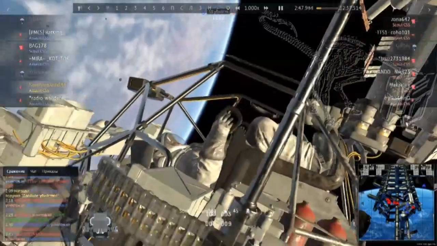The image size is (437, 246).
Task: Click the first icon in the replay toolbar
Action: click(x=80, y=8)
